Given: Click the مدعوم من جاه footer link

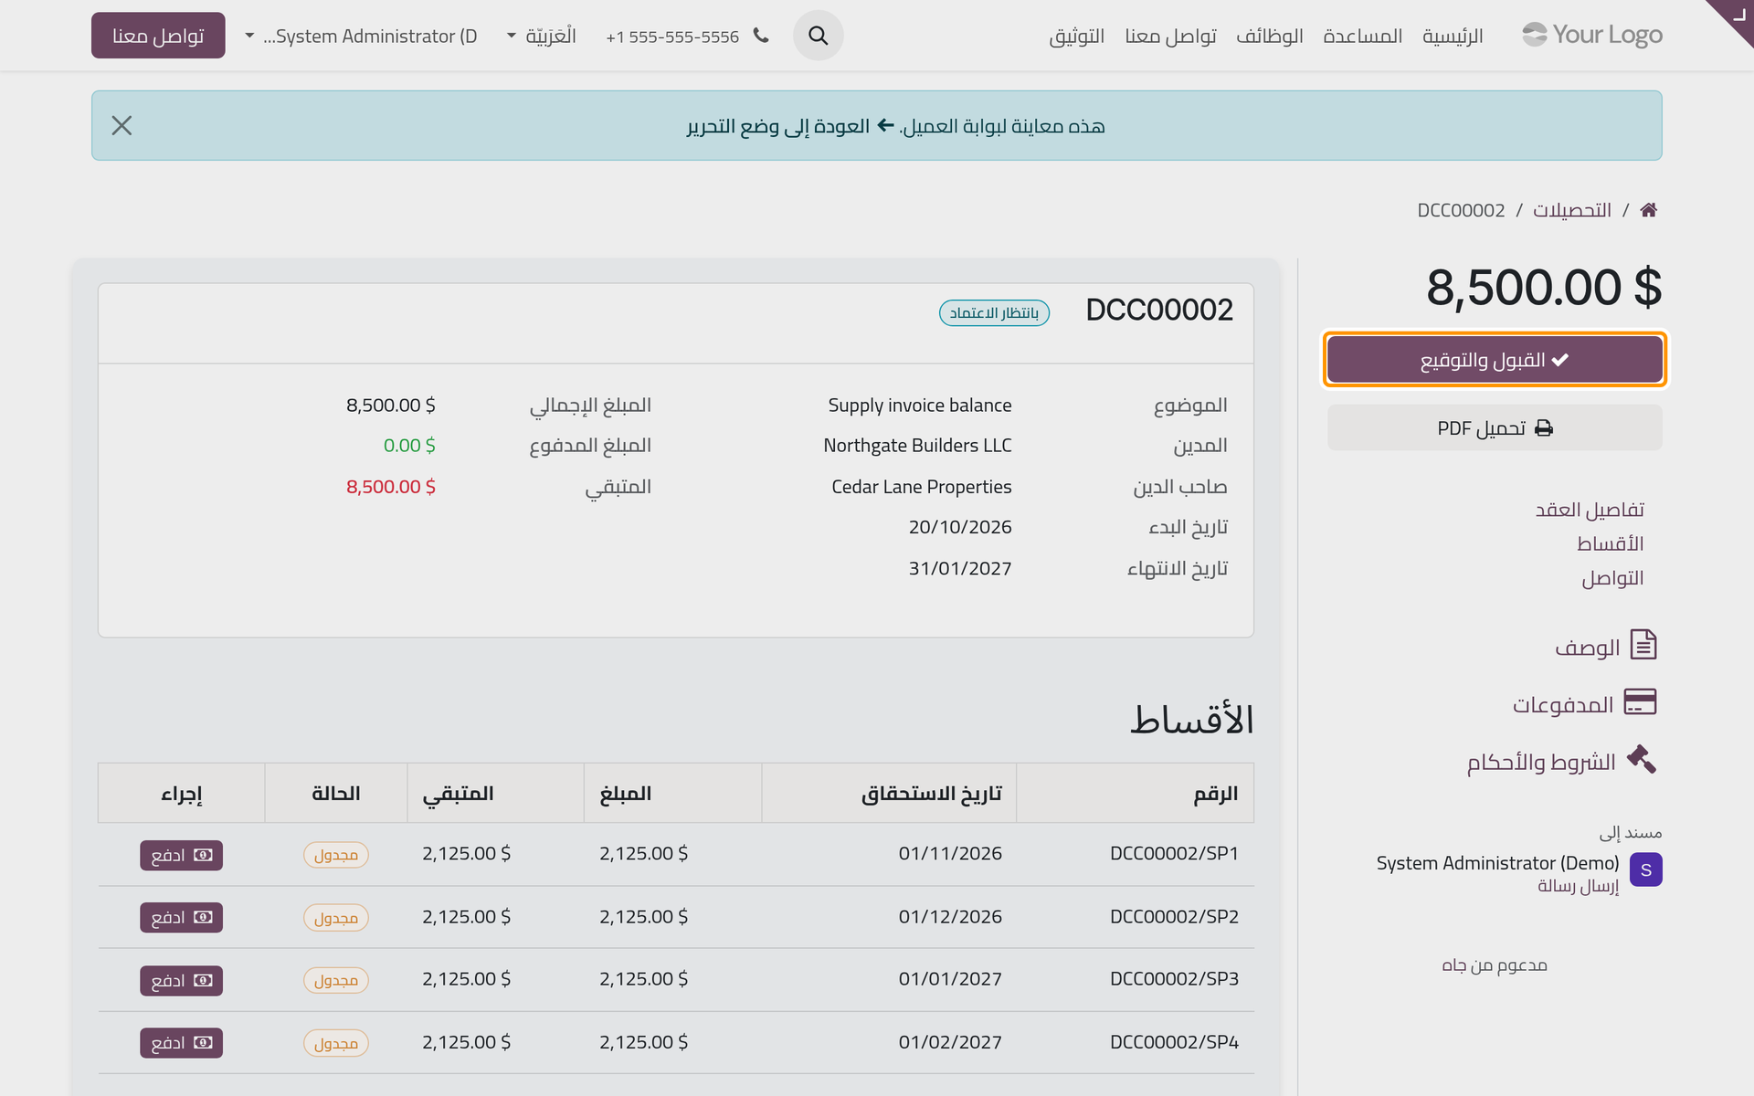Looking at the screenshot, I should pos(1495,964).
